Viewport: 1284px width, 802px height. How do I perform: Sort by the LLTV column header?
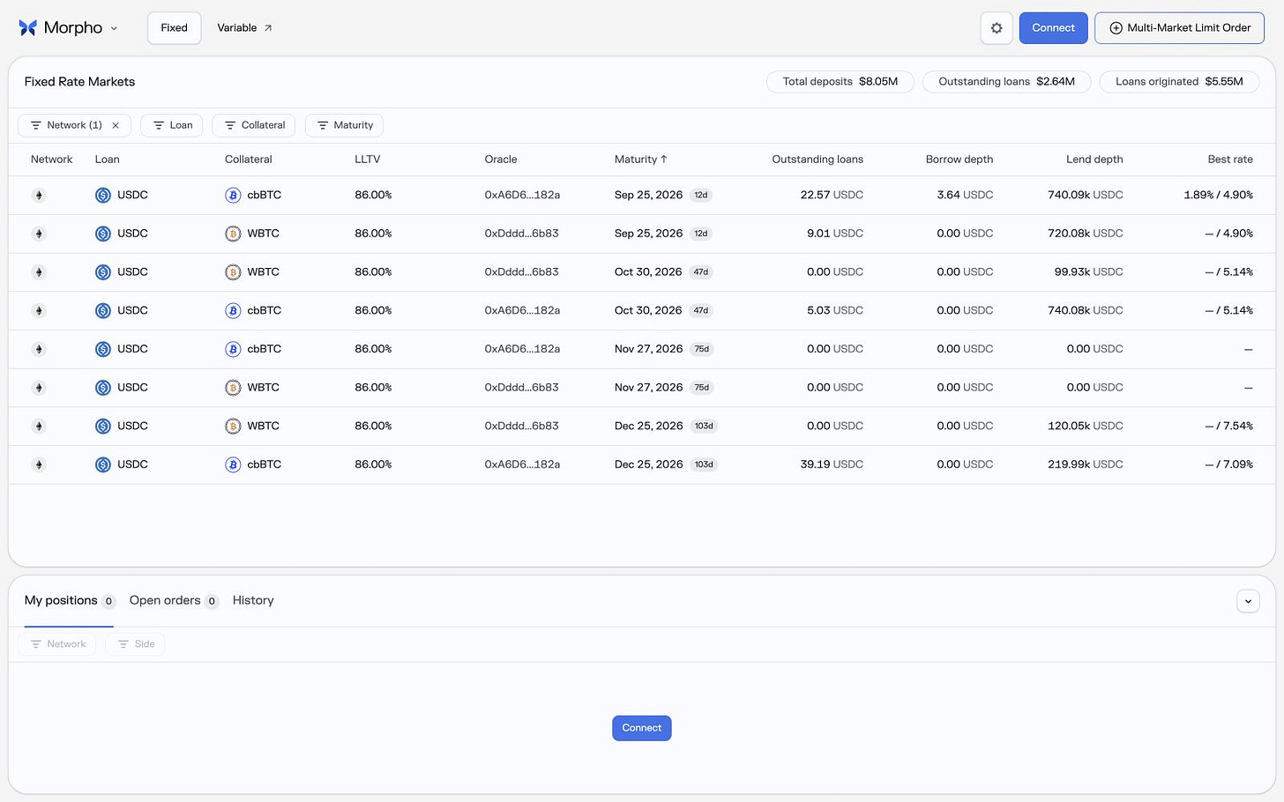tap(367, 160)
